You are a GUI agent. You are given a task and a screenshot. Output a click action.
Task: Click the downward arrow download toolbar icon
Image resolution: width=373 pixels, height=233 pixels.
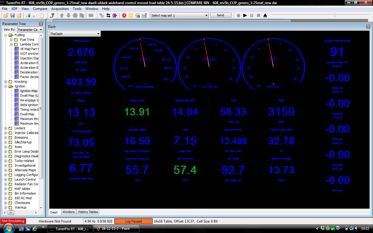tap(68, 15)
